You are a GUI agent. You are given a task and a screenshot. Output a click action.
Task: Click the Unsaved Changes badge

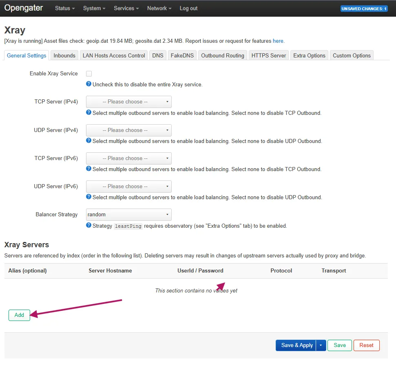[x=364, y=9]
